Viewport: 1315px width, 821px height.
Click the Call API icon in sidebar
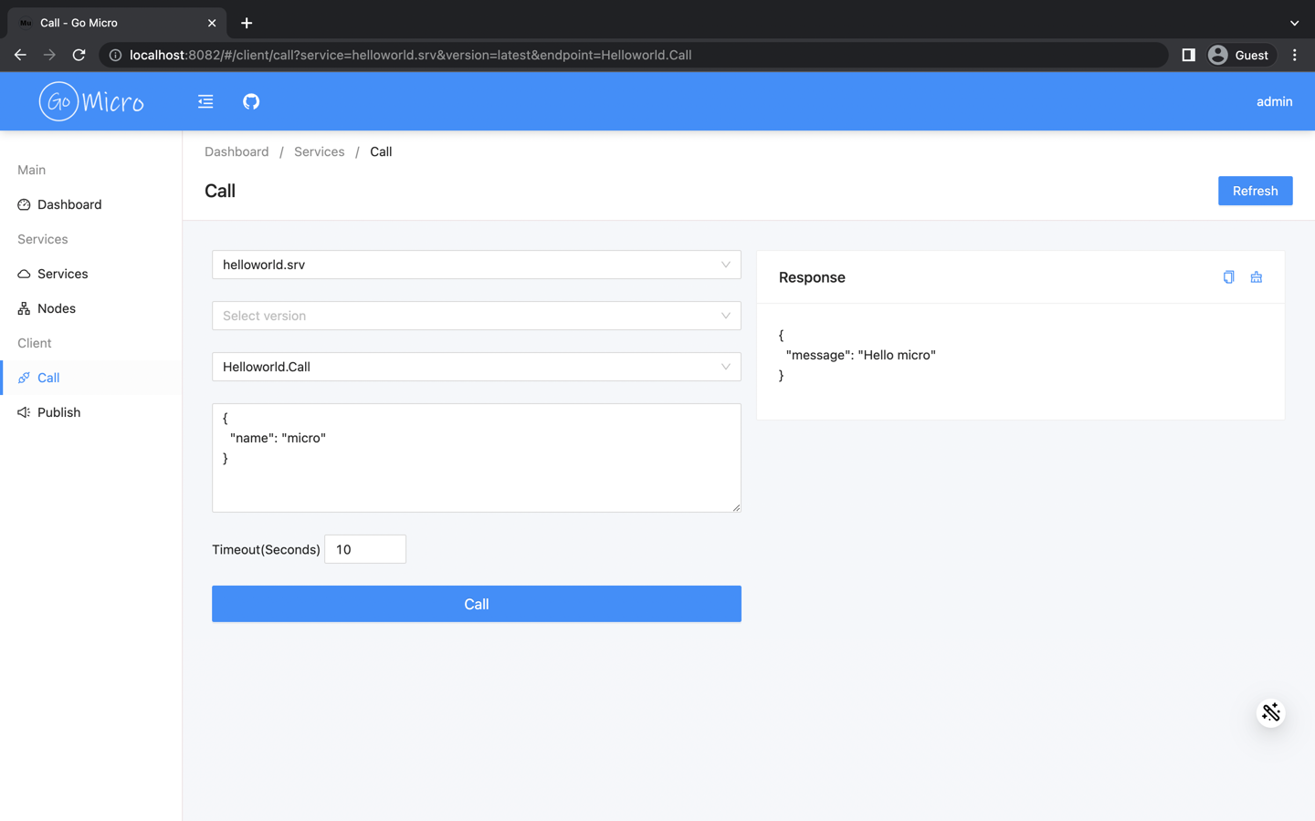click(x=24, y=378)
